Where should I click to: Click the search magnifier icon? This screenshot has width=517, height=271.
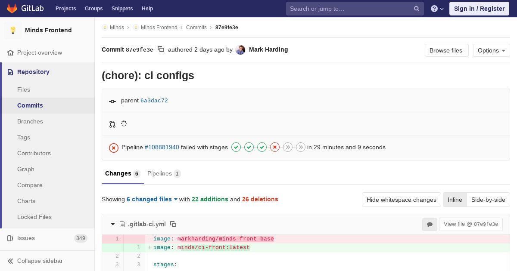(x=417, y=9)
